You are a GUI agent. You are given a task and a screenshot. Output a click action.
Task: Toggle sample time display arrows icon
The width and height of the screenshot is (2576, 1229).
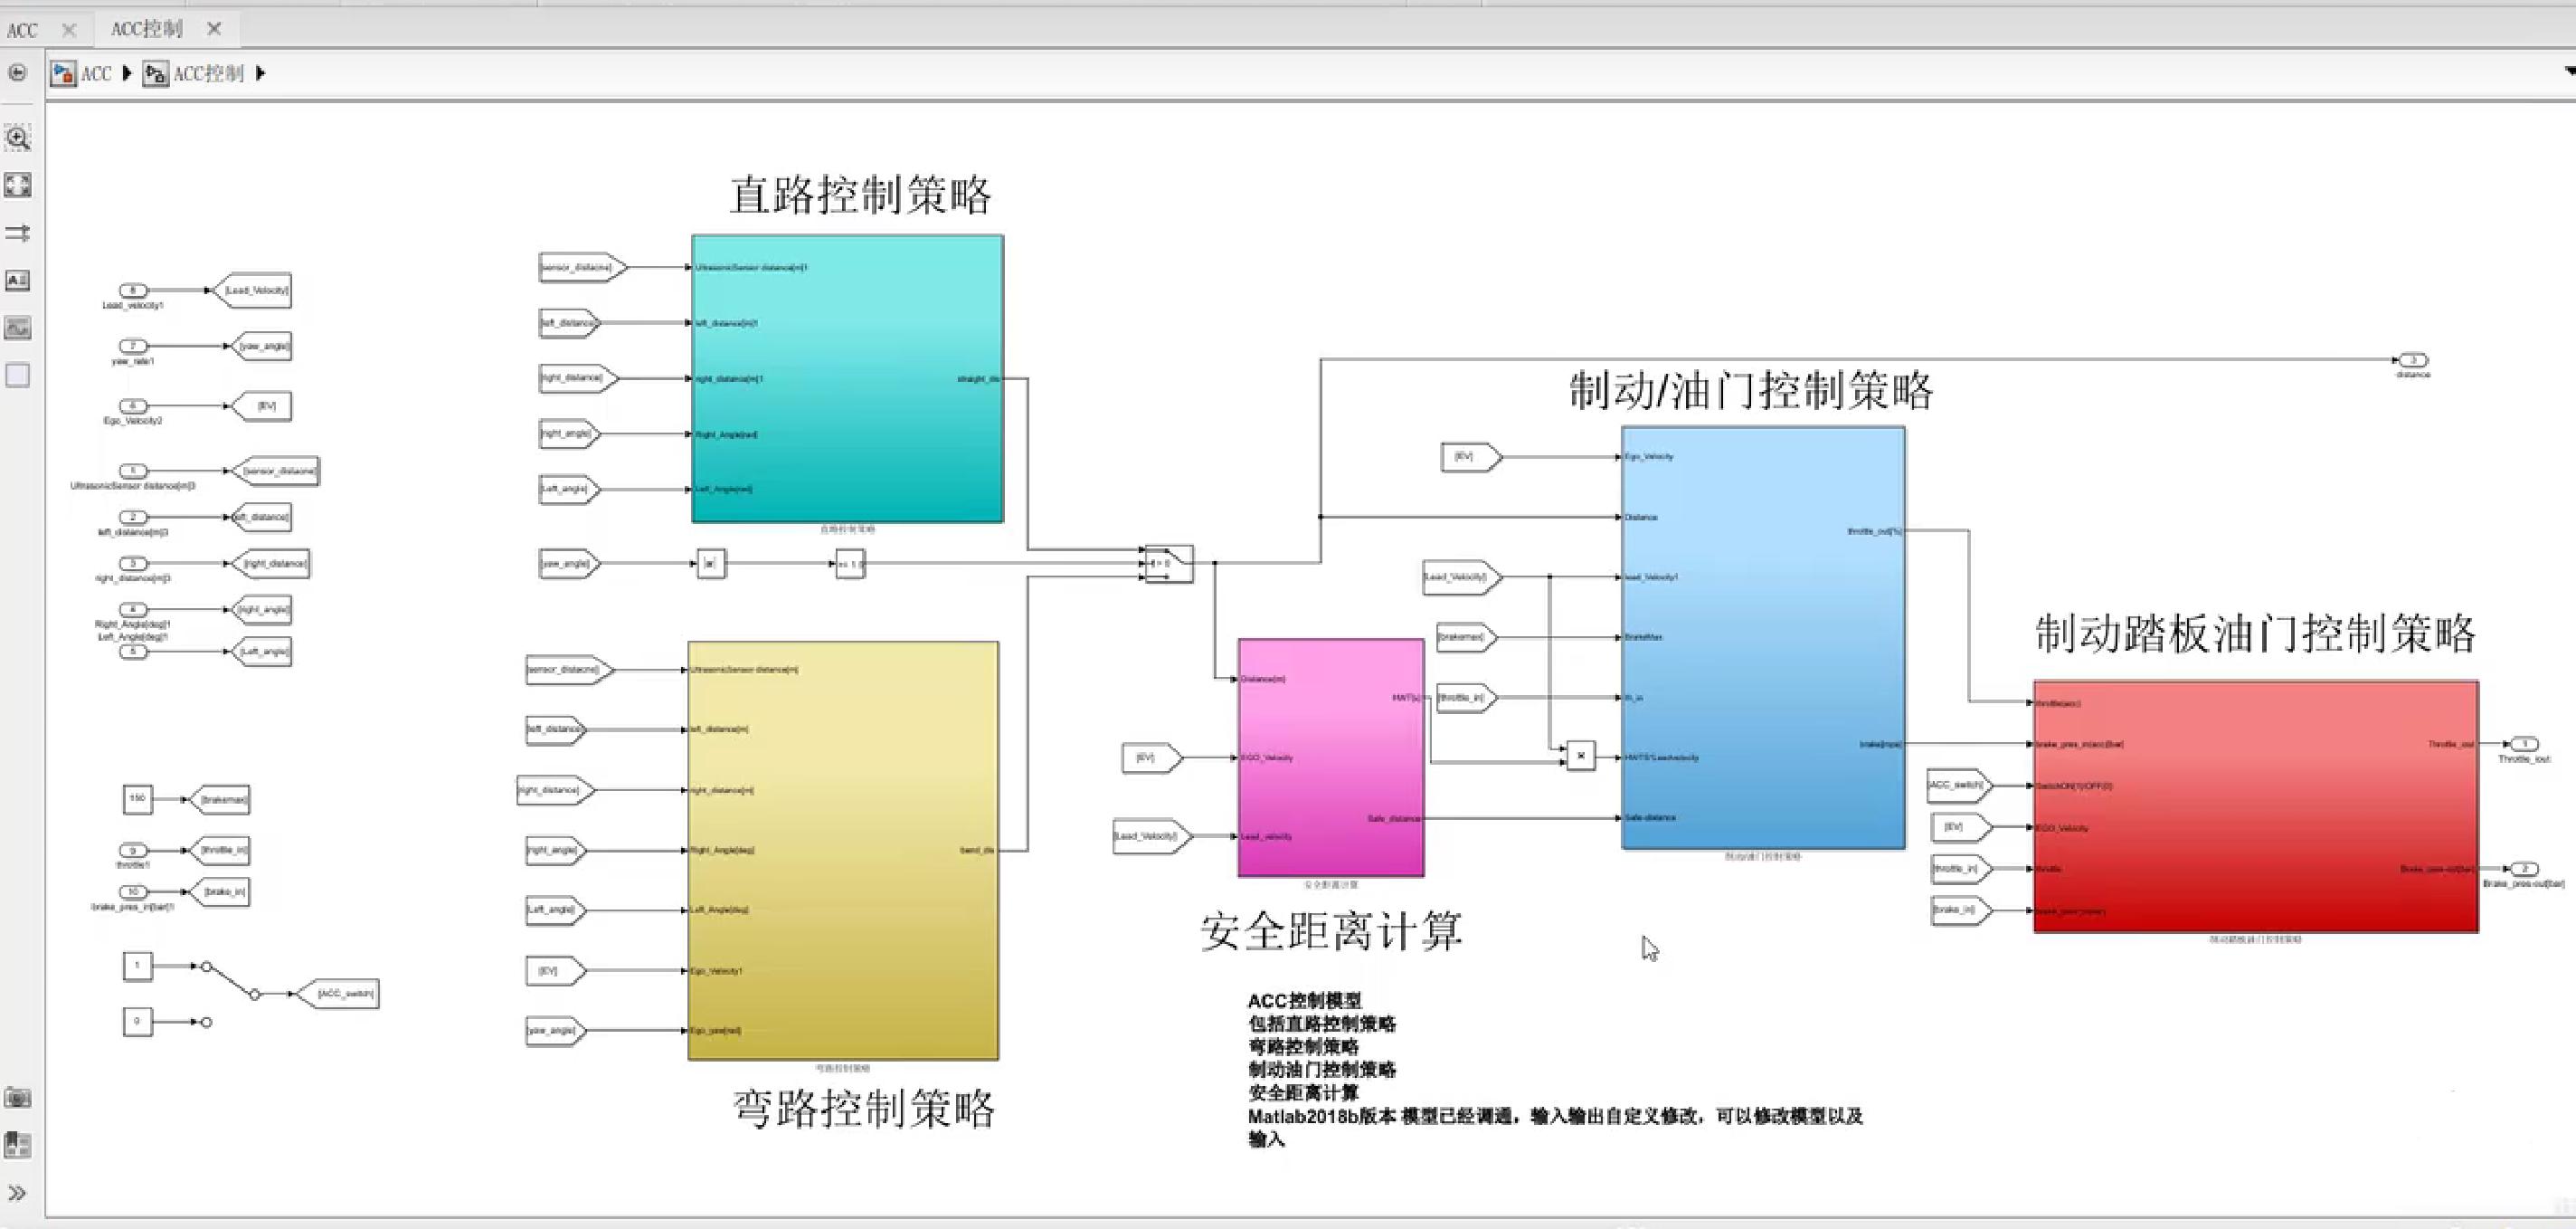[x=18, y=233]
